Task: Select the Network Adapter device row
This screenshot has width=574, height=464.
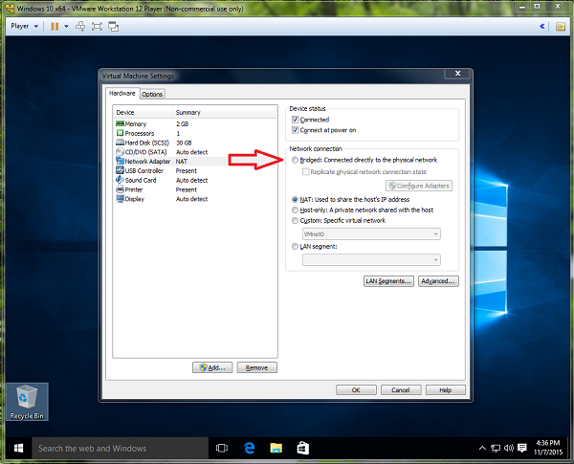Action: point(195,162)
